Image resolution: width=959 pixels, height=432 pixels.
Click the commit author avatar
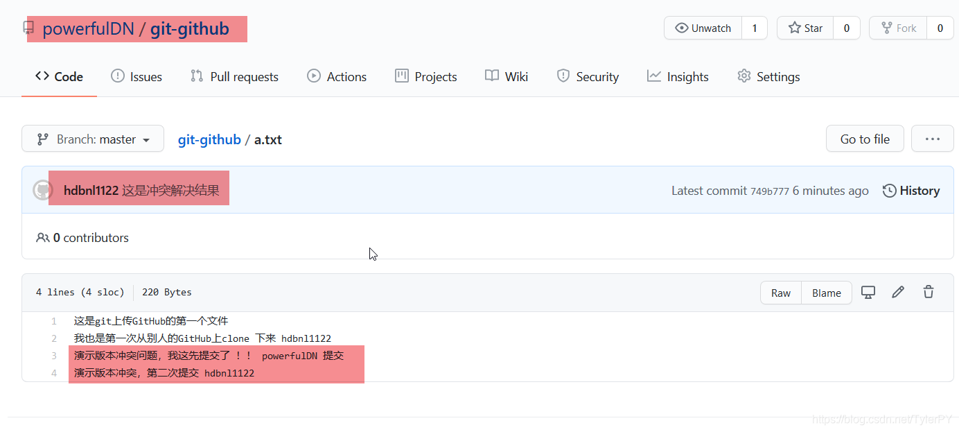click(x=43, y=191)
